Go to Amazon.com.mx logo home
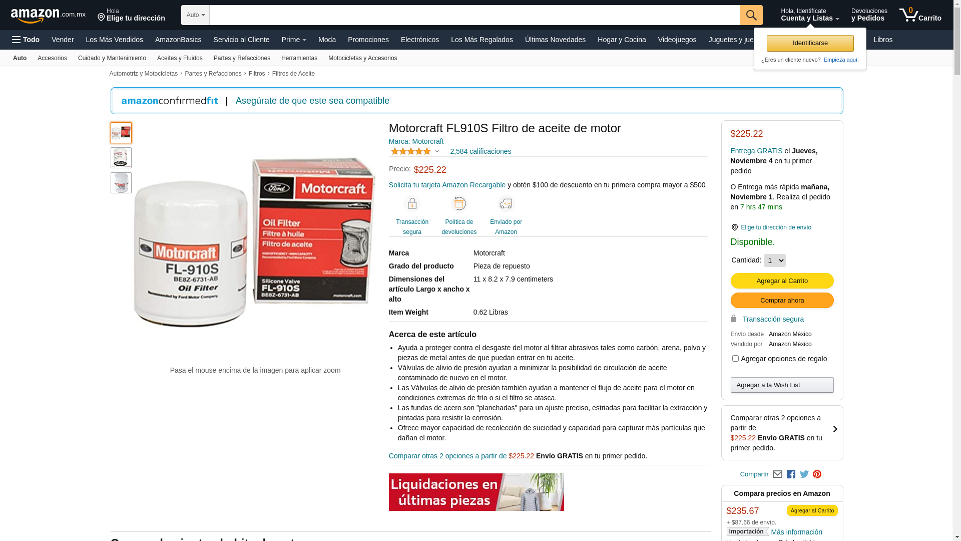 tap(48, 16)
